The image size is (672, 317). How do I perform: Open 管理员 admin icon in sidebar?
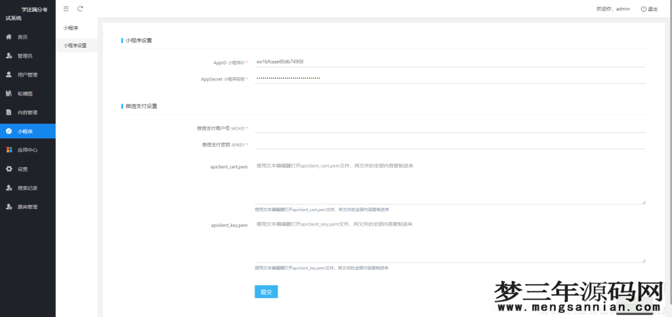coord(9,56)
